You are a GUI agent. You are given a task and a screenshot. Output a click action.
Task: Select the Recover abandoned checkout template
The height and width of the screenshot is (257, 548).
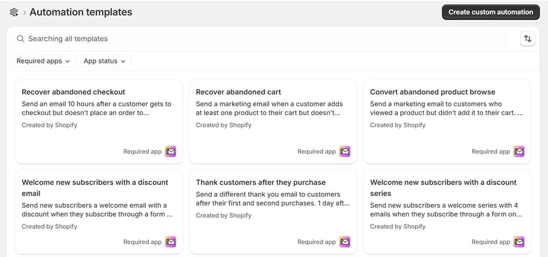99,121
